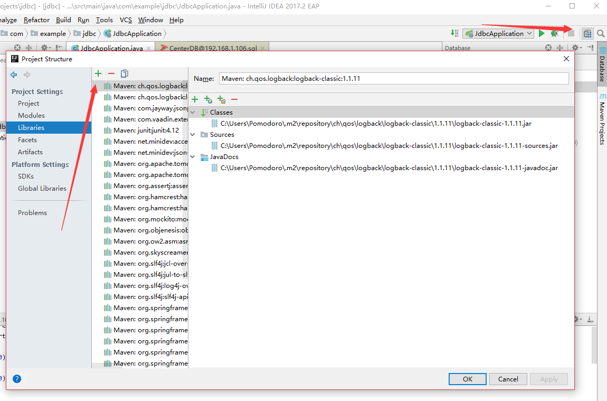
Task: Close the JdbcApplication.java editor tab
Action: pos(149,49)
